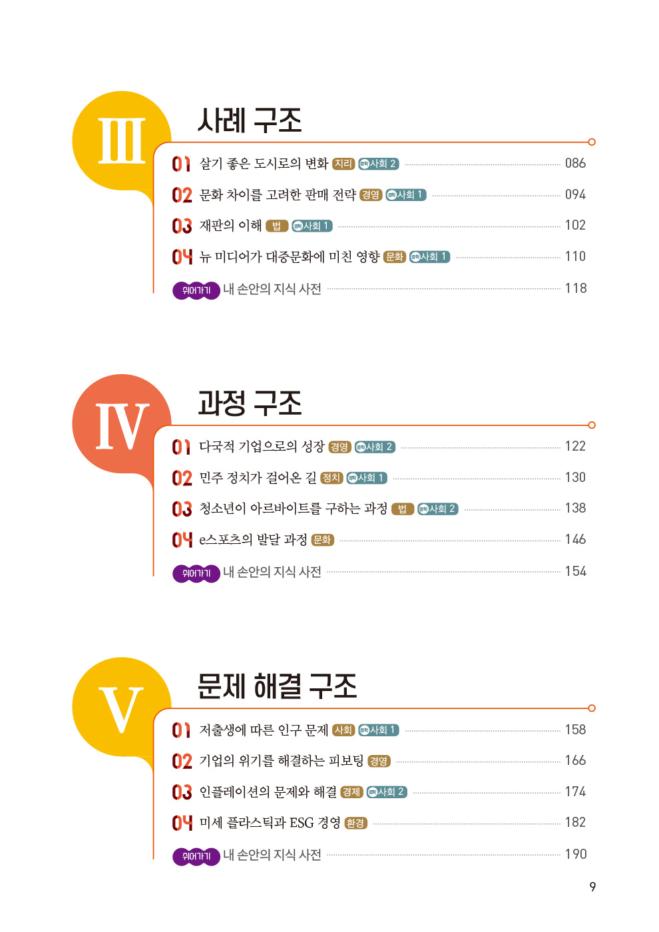Click the 쉬어가기 badge under 사례 구조

coord(196,290)
